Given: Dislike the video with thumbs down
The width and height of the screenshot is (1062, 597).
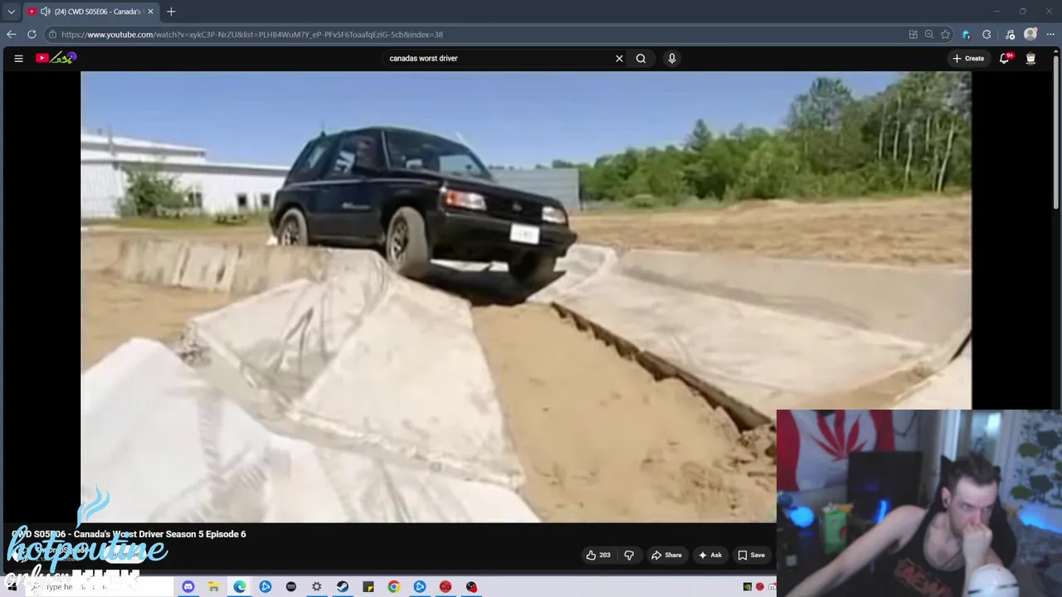Looking at the screenshot, I should pyautogui.click(x=629, y=555).
